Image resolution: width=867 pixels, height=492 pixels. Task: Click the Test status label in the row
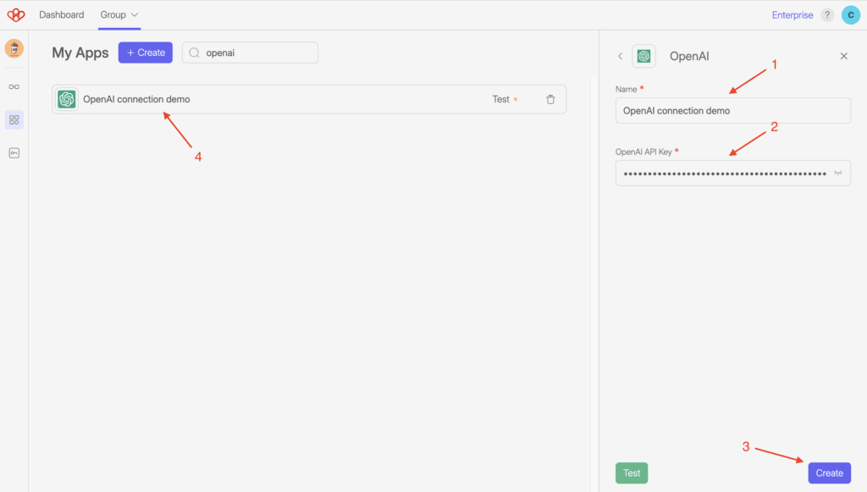pyautogui.click(x=501, y=100)
